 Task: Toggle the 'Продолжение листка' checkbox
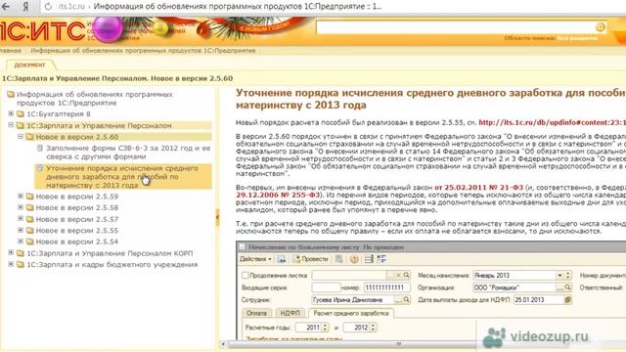[x=246, y=275]
